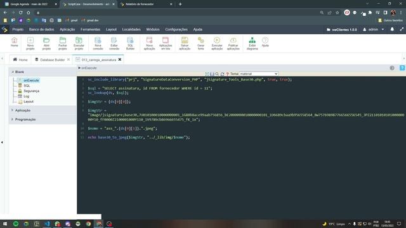The height and width of the screenshot is (228, 406).
Task: Click the Publicar aplicações icon
Action: coord(233,43)
